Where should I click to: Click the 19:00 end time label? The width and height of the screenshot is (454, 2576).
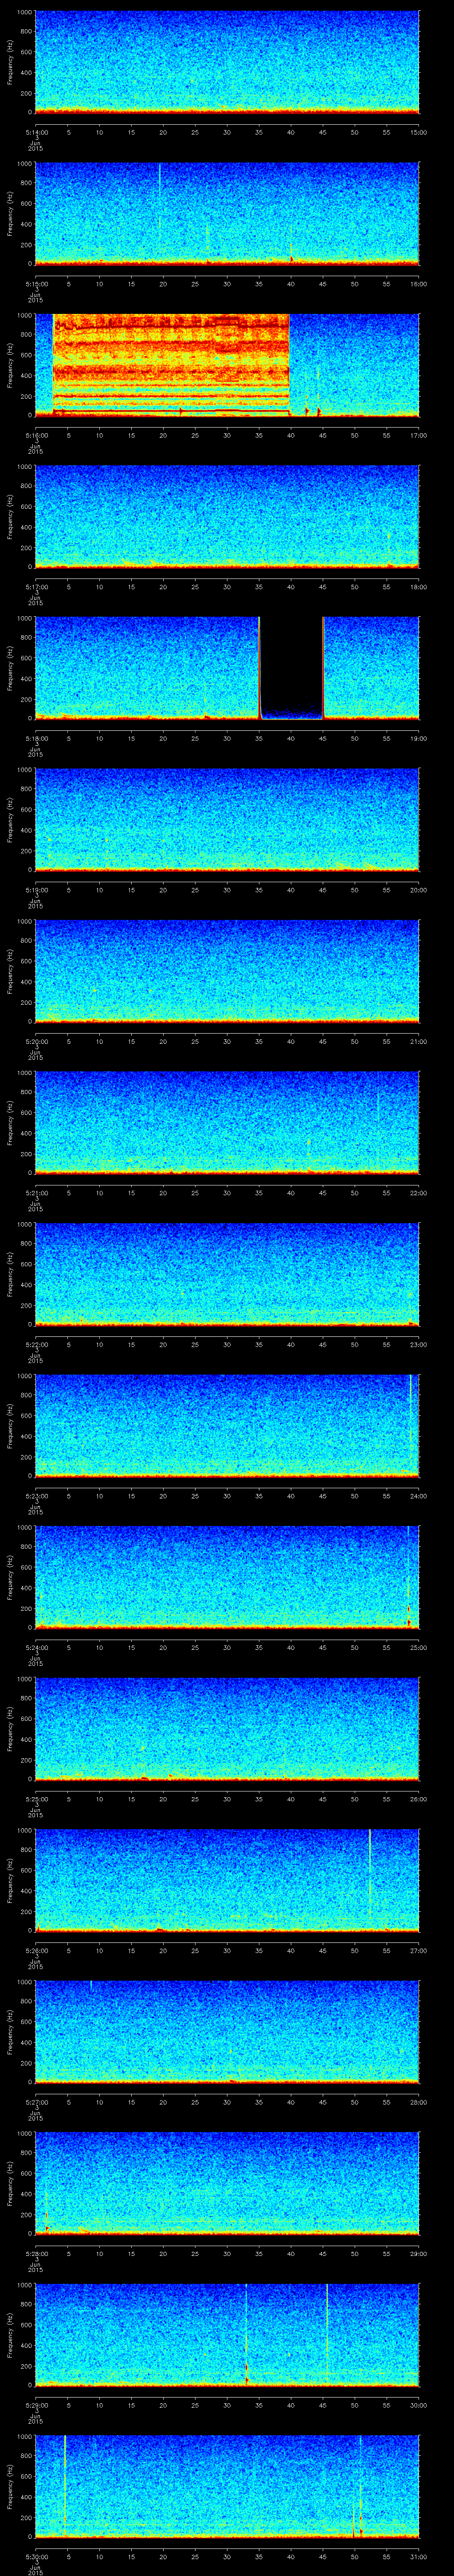click(x=419, y=738)
